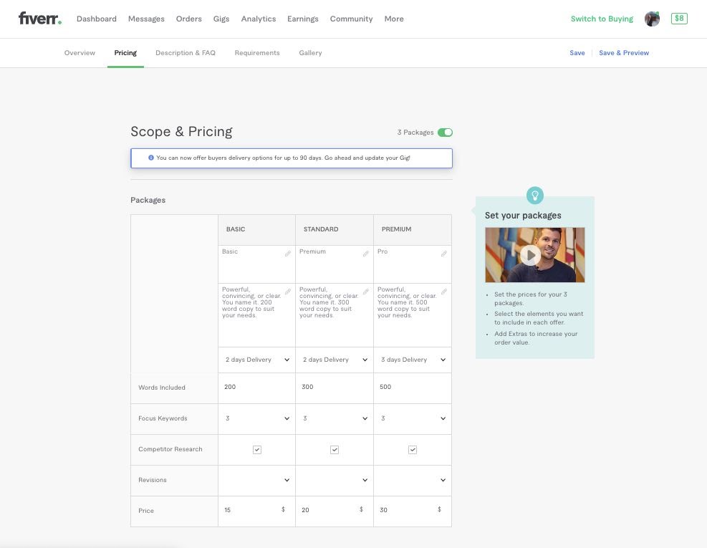Open Orders in top navigation
Image resolution: width=707 pixels, height=548 pixels.
point(189,19)
